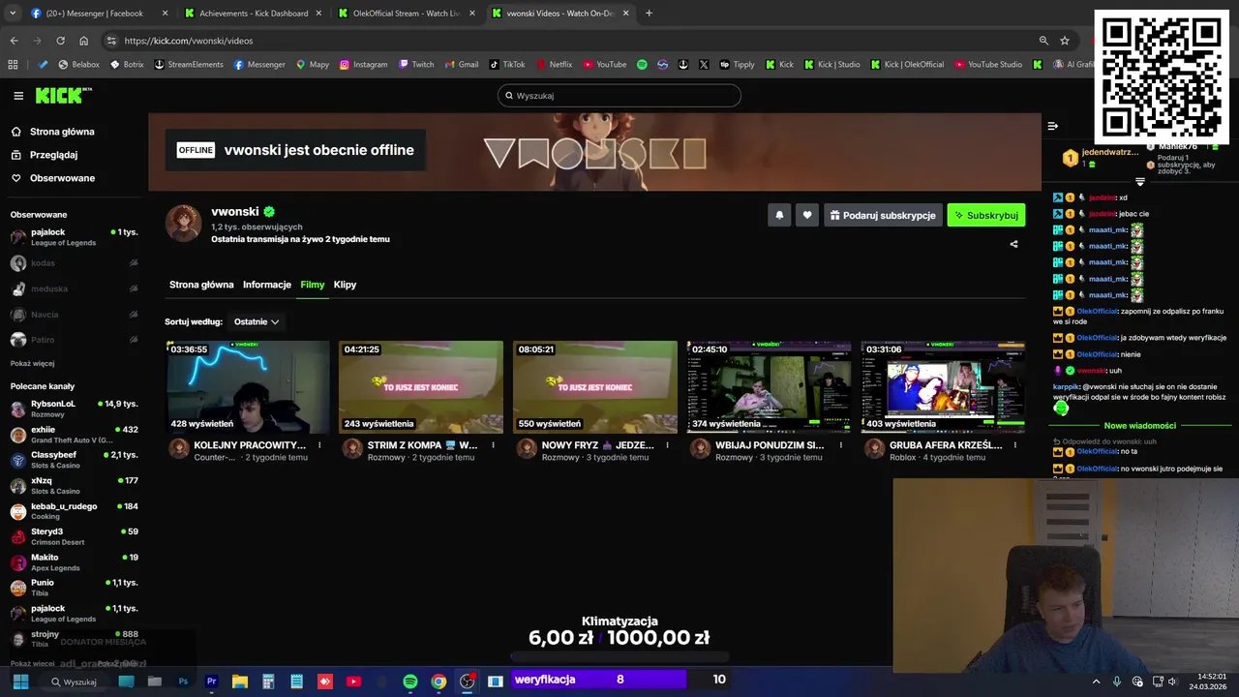Expand Pokaż więcej under Obserwowane
This screenshot has width=1239, height=697.
tap(32, 363)
